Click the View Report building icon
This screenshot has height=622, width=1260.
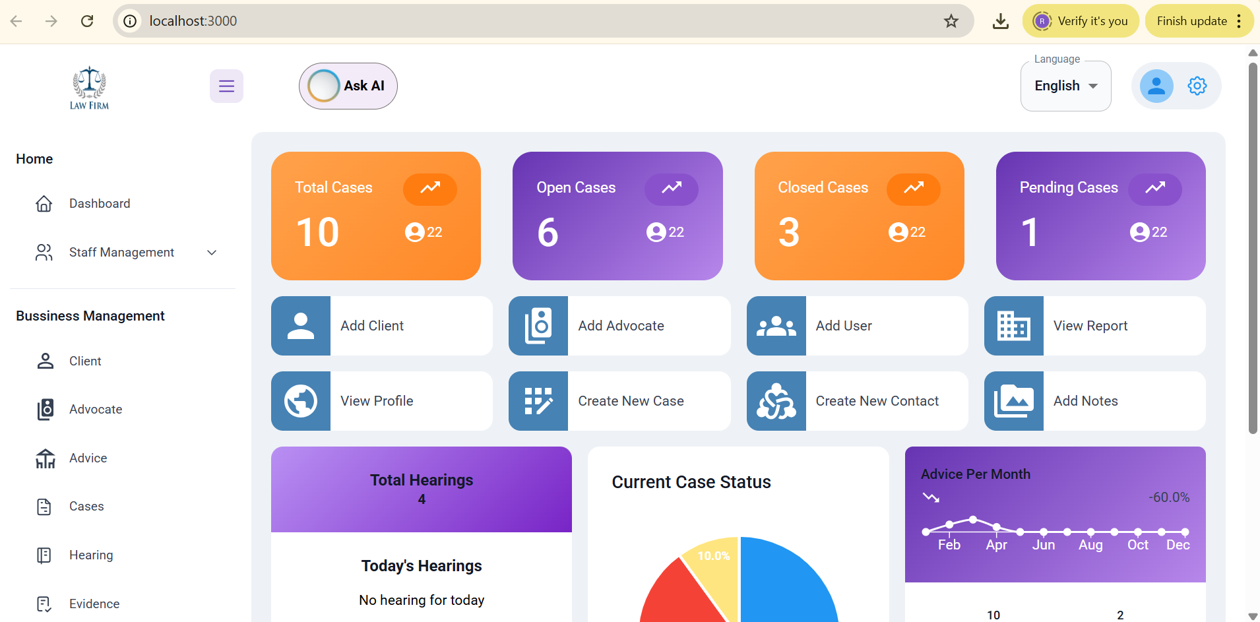click(x=1014, y=326)
